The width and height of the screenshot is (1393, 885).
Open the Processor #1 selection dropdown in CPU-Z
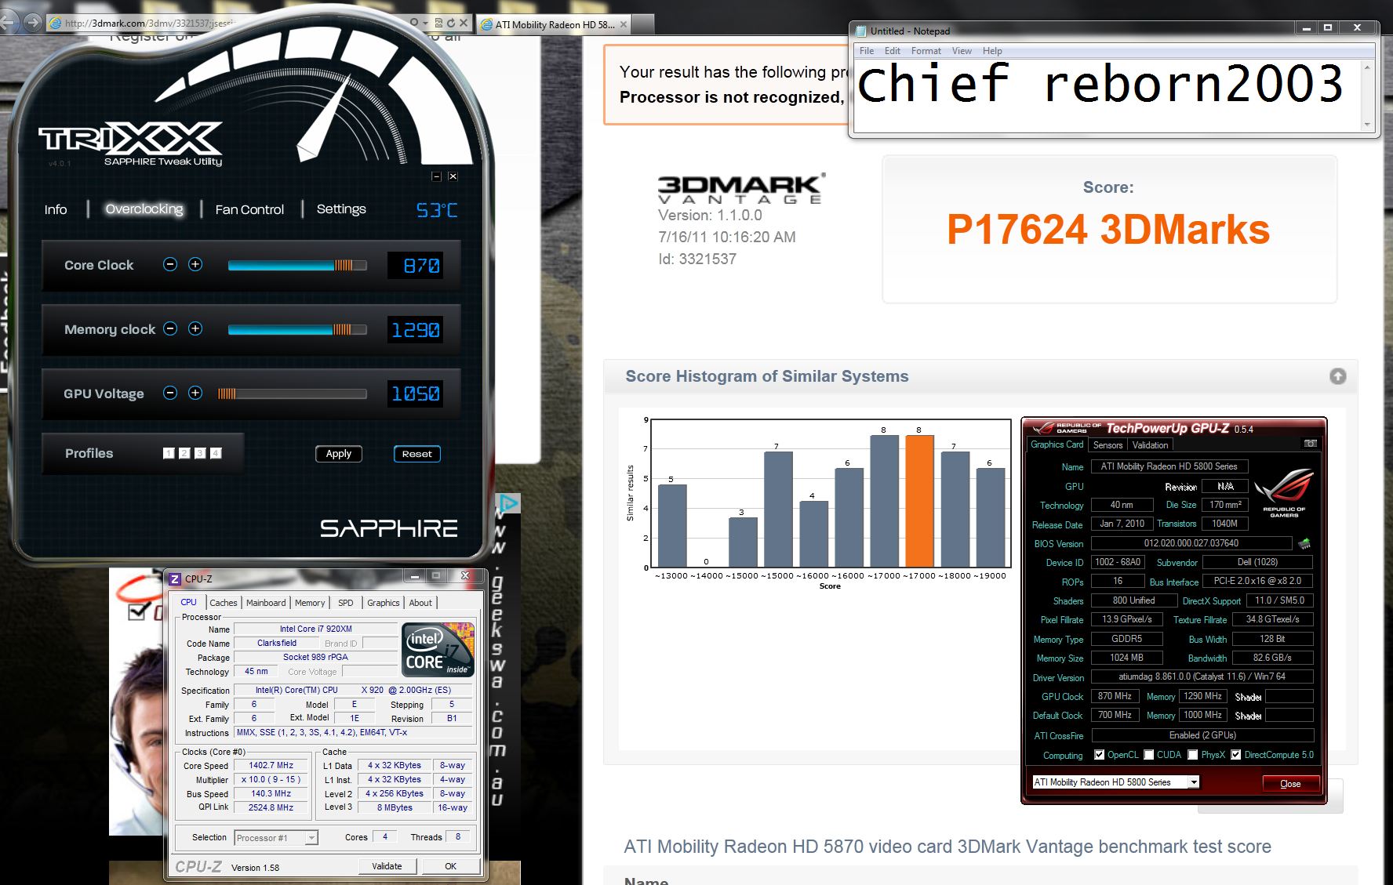coord(311,838)
